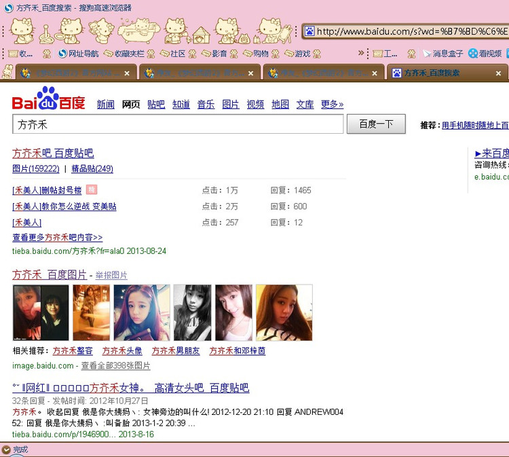Switch to Baidu 图片 search category
The image size is (509, 457).
231,105
